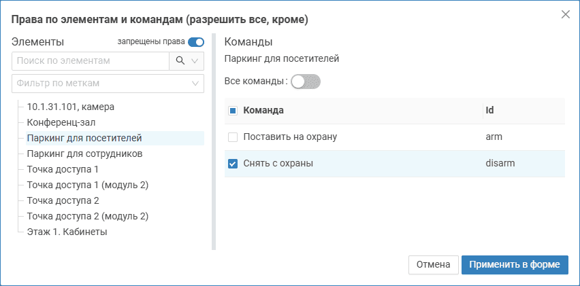580x286 pixels.
Task: Toggle the 'запрещены права' switch
Action: 196,42
